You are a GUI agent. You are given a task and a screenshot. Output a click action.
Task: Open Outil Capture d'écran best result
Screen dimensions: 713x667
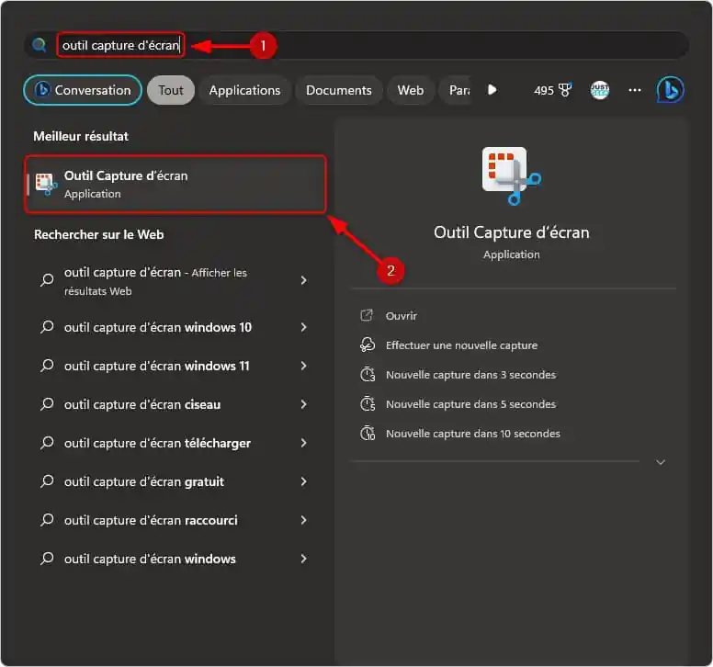[175, 184]
